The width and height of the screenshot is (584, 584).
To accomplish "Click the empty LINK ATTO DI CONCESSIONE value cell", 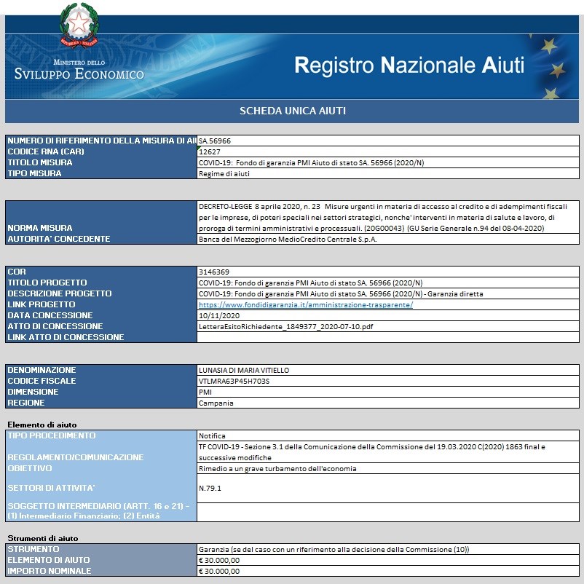I will 387,337.
